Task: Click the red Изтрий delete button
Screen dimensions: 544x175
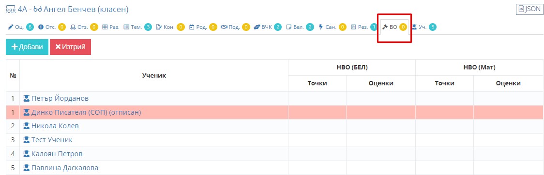Action: [71, 47]
